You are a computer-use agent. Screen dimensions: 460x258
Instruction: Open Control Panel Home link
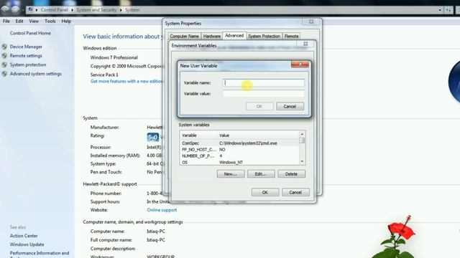30,34
